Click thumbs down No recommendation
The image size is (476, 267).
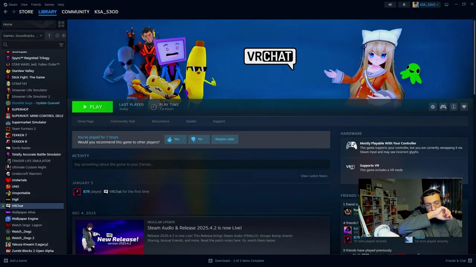pyautogui.click(x=199, y=139)
